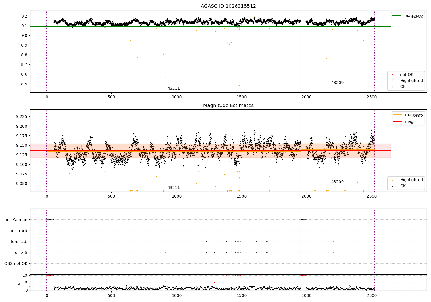Click '1500' x-tick in Magnitude Estimates panel
The width and height of the screenshot is (431, 302).
tap(242, 196)
